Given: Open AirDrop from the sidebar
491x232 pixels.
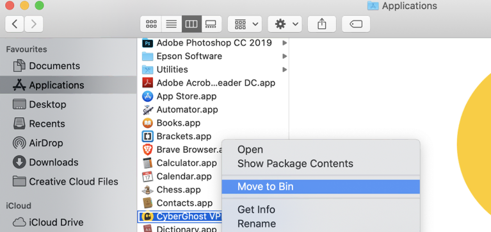Looking at the screenshot, I should [38, 143].
